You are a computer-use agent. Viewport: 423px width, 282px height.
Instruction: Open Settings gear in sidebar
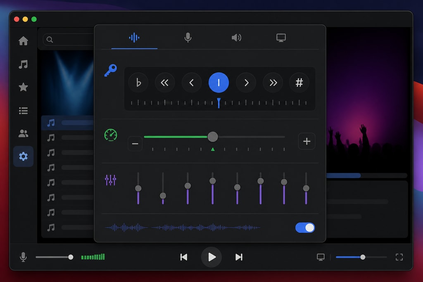(23, 156)
